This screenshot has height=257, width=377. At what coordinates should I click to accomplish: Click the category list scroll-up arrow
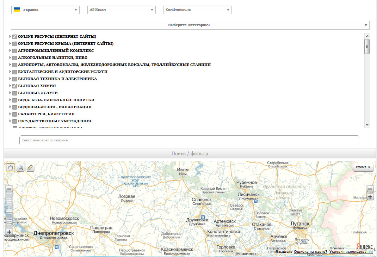(x=367, y=36)
